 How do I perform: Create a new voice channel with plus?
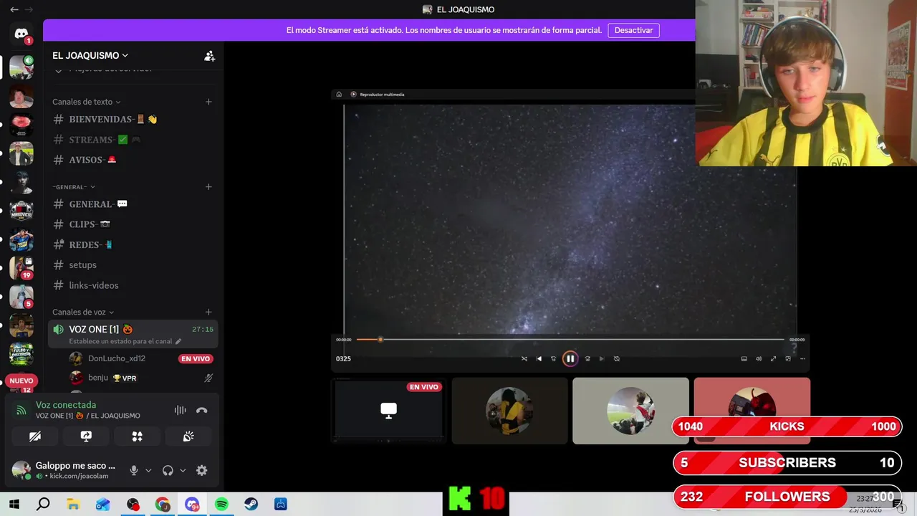(x=208, y=312)
